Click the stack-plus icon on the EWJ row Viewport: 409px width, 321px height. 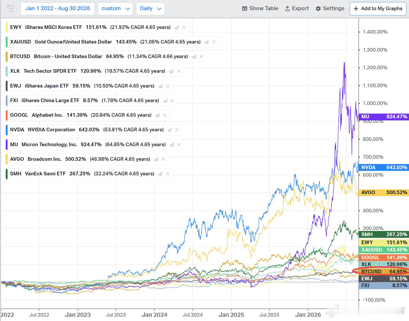point(161,86)
